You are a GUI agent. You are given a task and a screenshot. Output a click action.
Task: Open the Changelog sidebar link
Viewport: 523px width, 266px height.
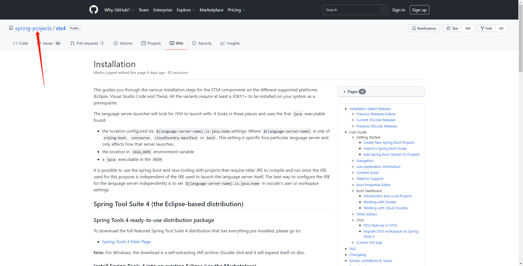tap(358, 255)
